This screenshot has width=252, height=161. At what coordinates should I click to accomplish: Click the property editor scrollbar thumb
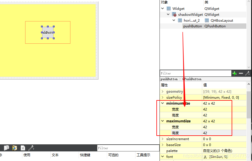tap(249, 105)
